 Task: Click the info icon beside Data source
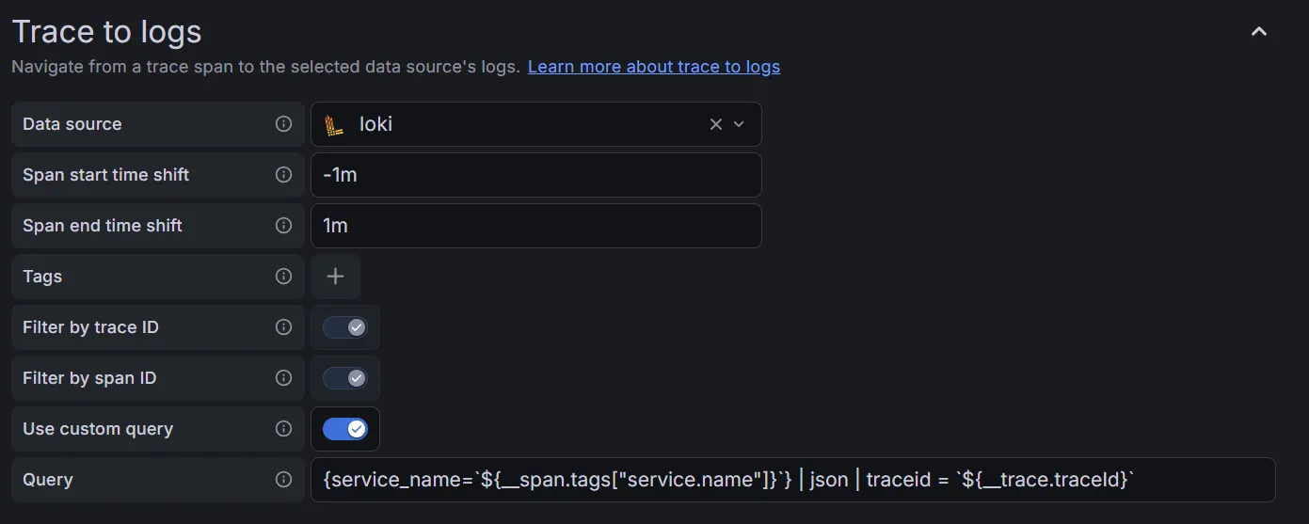pyautogui.click(x=283, y=124)
